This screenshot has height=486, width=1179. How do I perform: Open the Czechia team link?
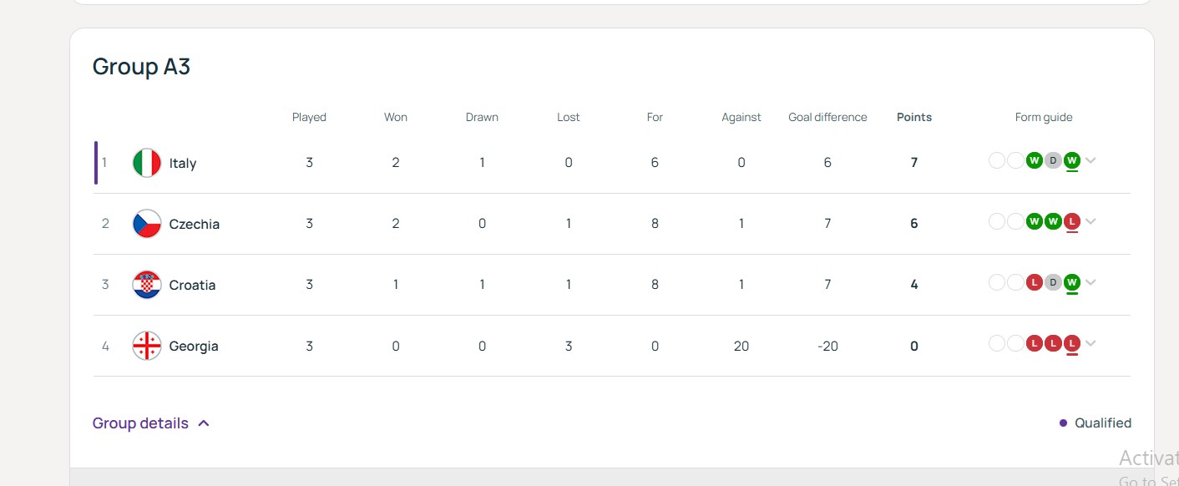point(194,224)
